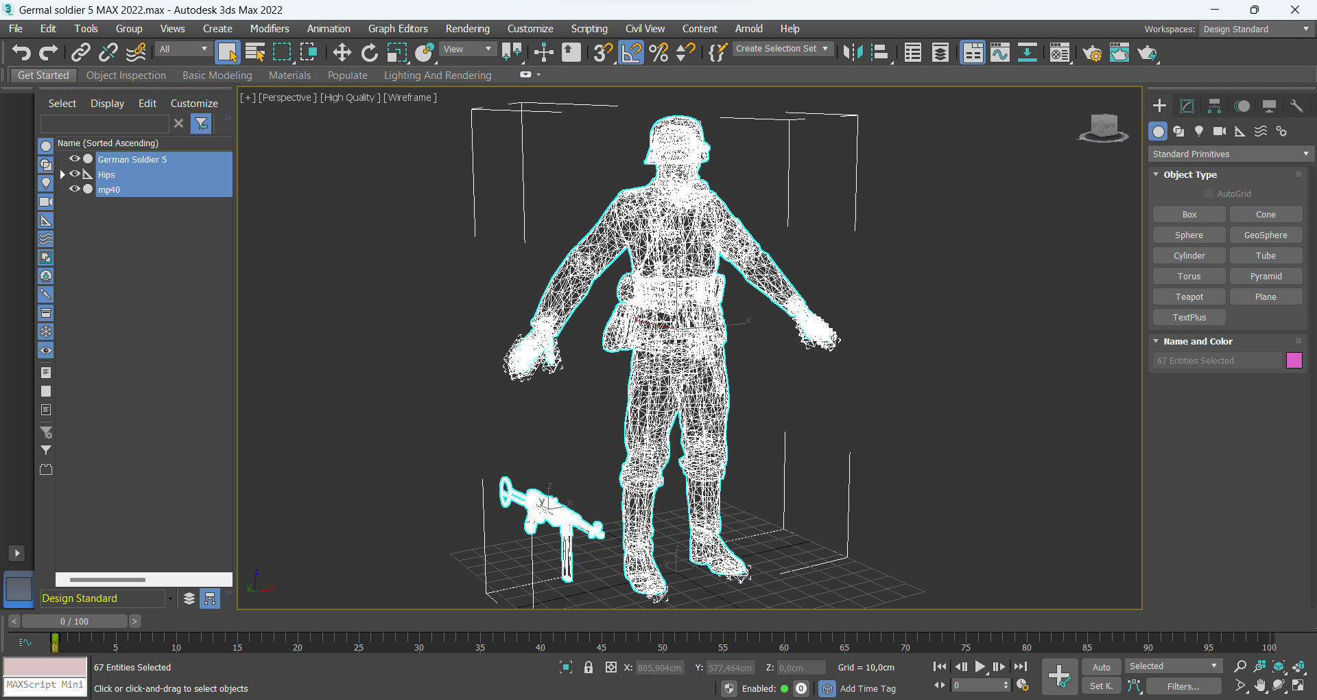Expand the Hips hierarchy node
The image size is (1317, 700).
62,174
